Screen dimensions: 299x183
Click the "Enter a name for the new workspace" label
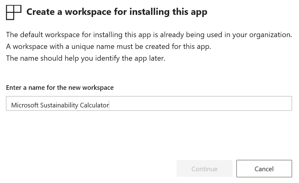tap(60, 88)
